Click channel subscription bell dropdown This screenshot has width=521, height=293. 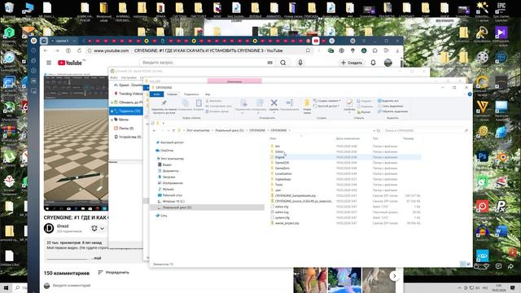pyautogui.click(x=98, y=228)
